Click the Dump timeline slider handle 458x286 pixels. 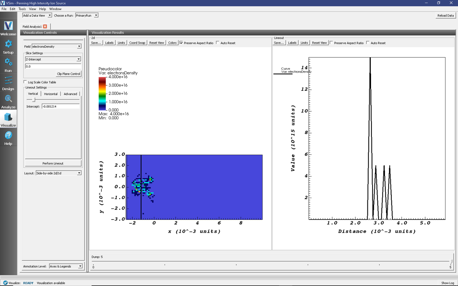pyautogui.click(x=451, y=262)
